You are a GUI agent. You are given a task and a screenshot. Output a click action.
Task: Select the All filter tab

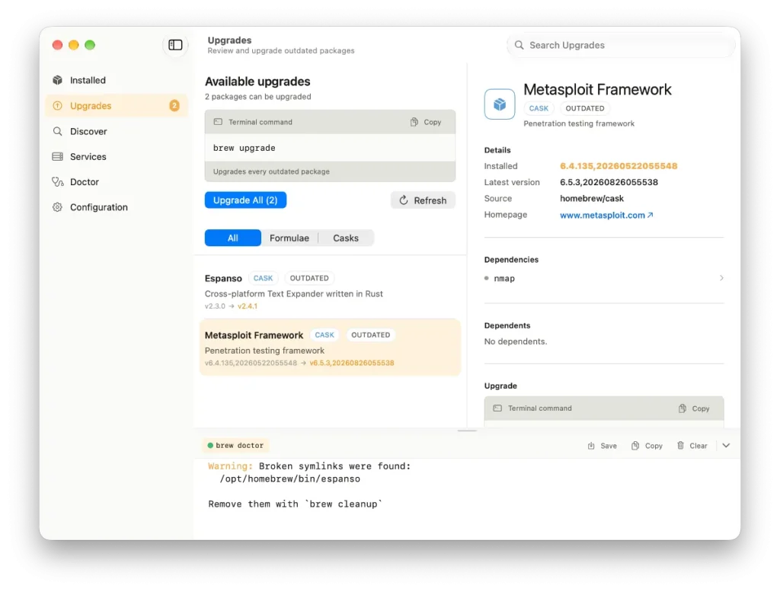[x=233, y=238]
